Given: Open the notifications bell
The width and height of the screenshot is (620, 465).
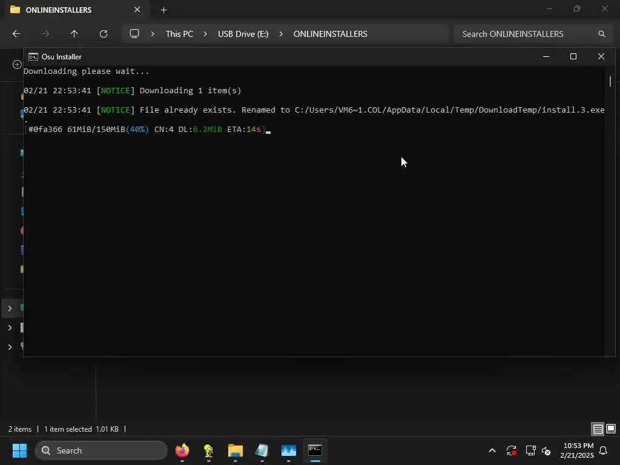Looking at the screenshot, I should [x=604, y=450].
